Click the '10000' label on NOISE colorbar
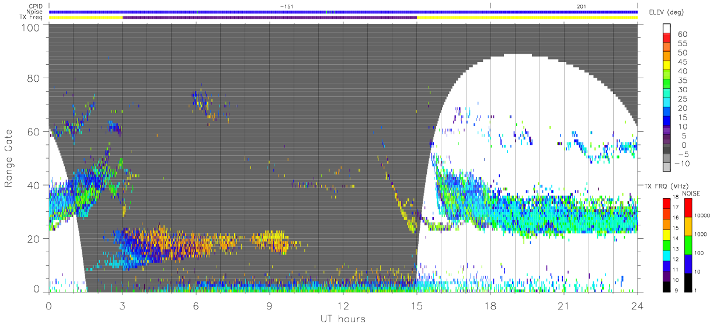The width and height of the screenshot is (717, 331). tap(702, 217)
